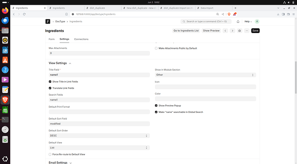Open the disc drive icon in the dock

5,130
